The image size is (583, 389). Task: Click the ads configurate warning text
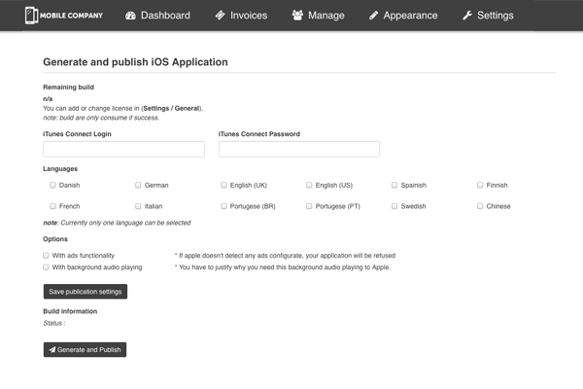[x=285, y=256]
